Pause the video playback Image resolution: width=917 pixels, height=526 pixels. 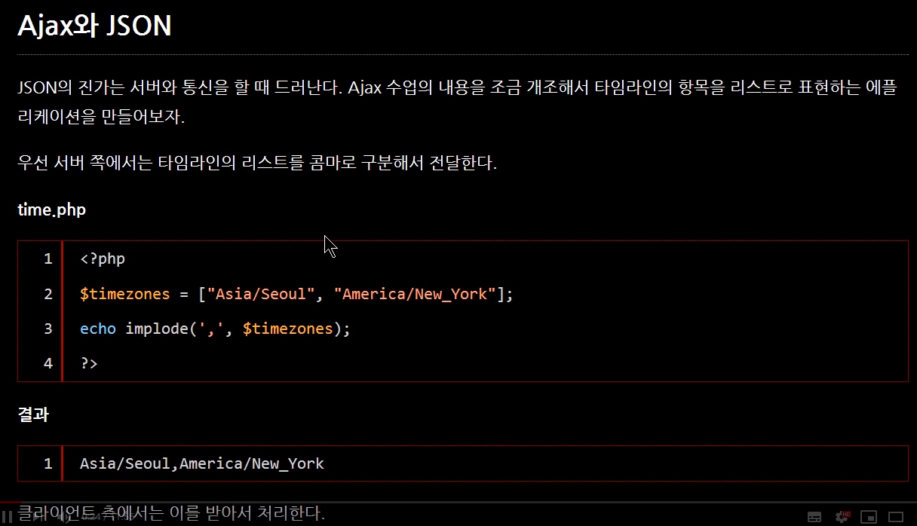[7, 517]
